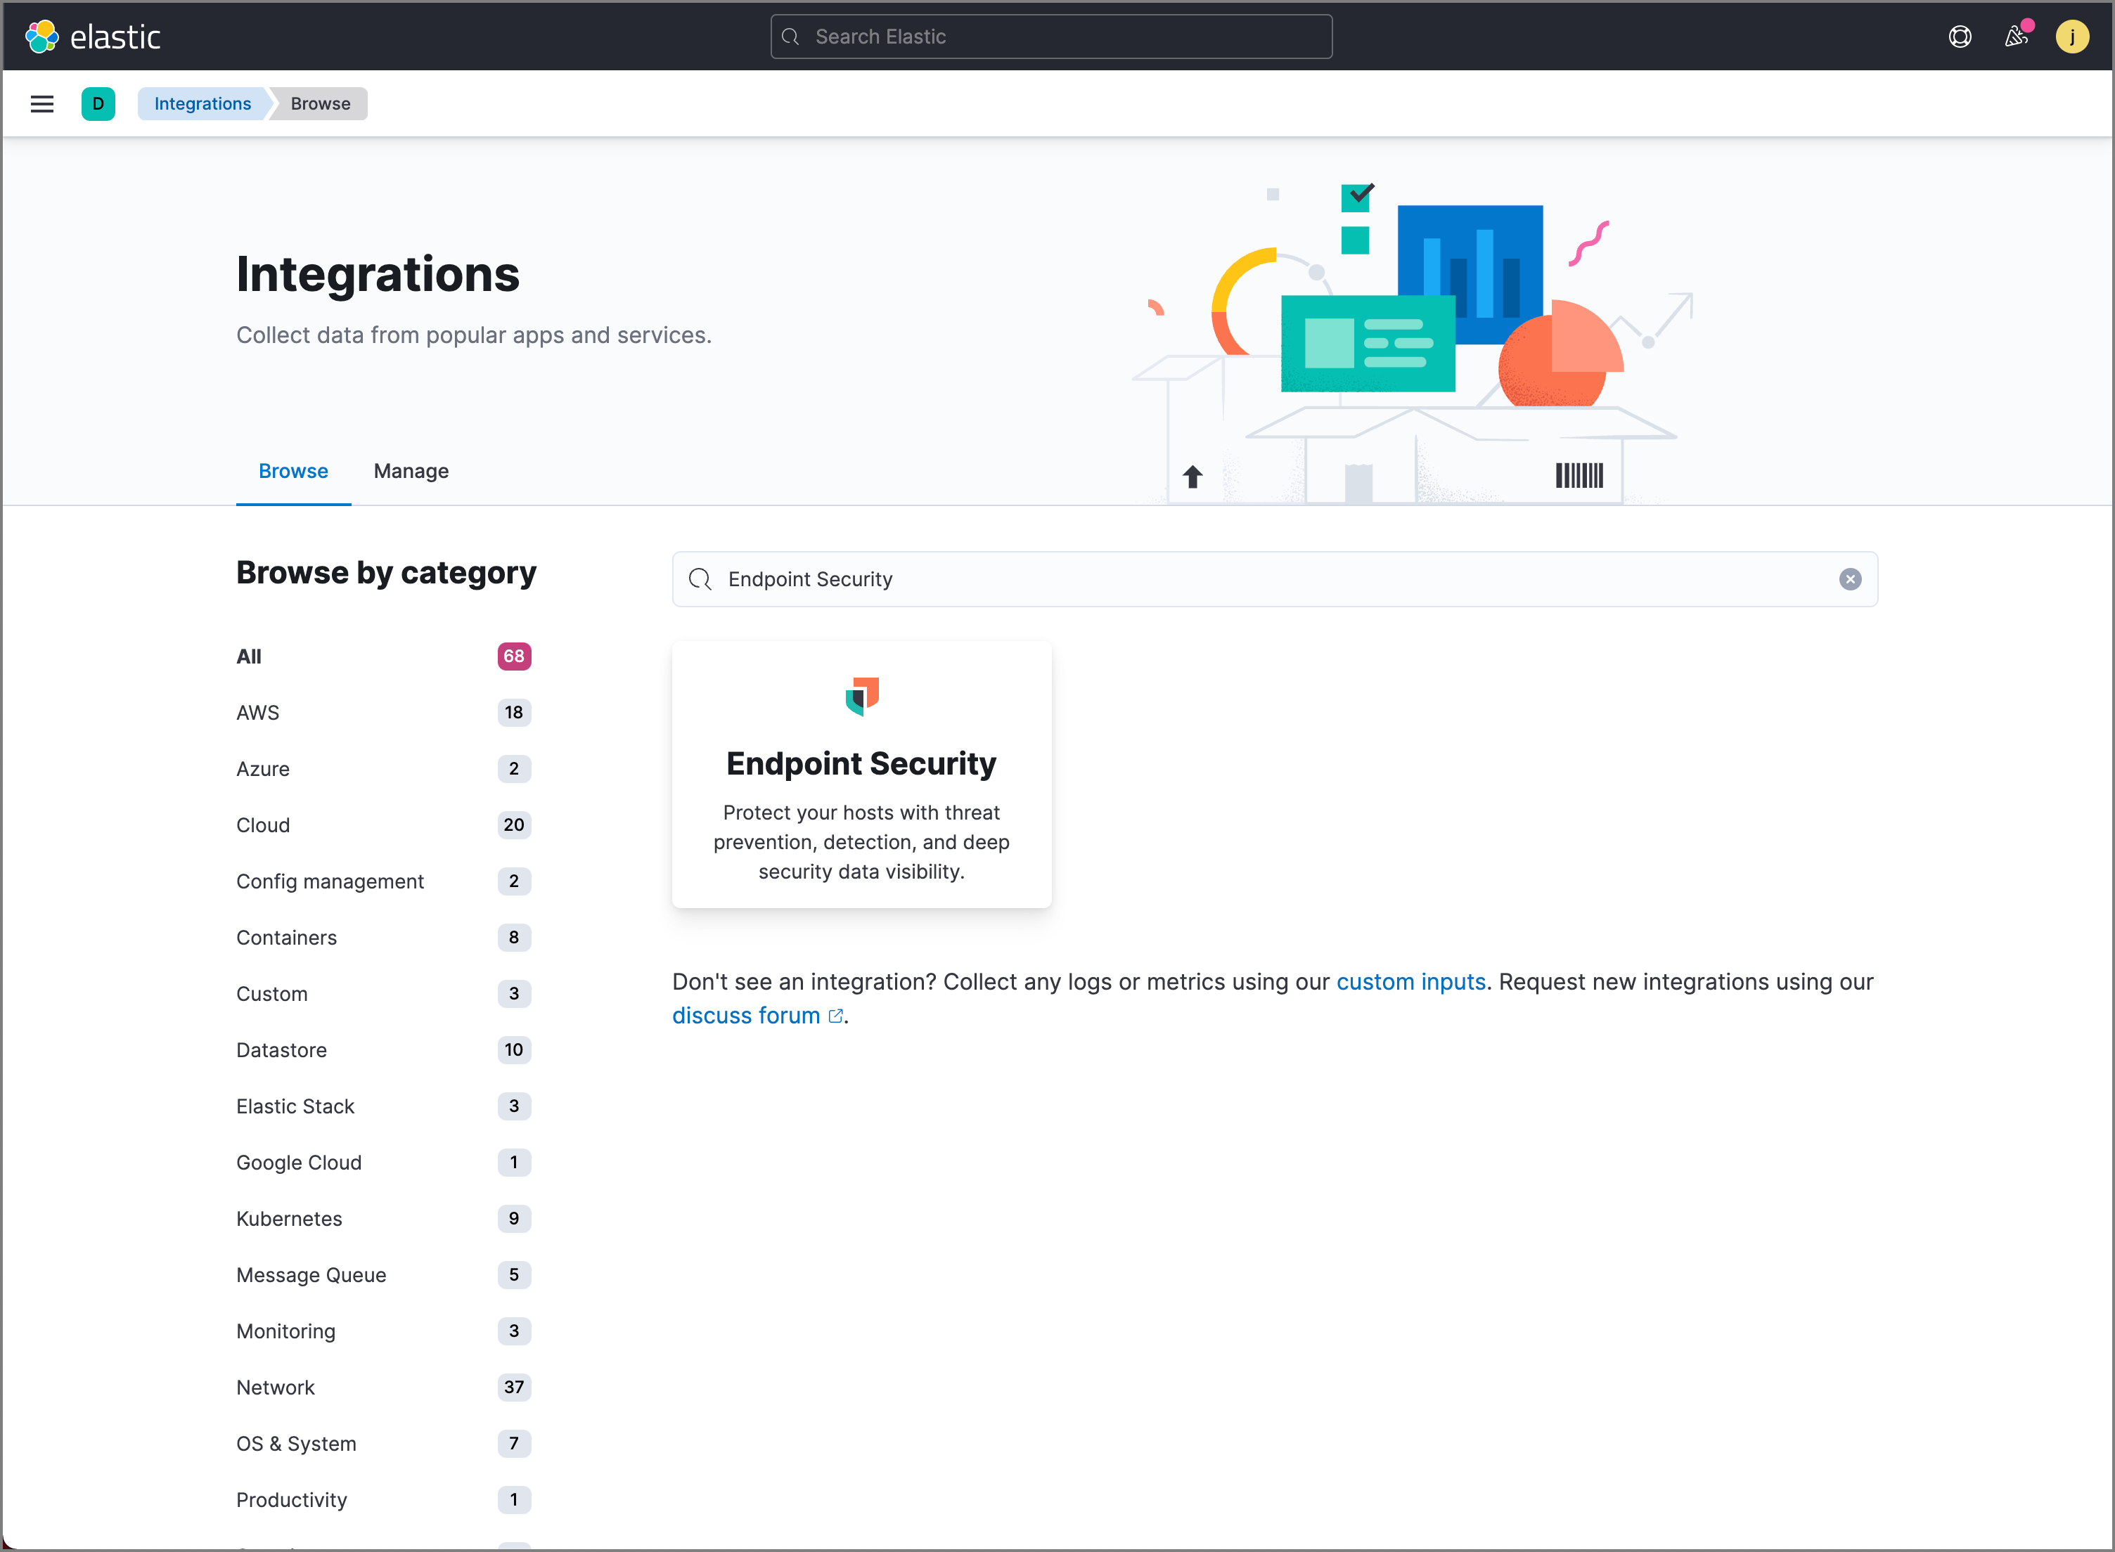The width and height of the screenshot is (2115, 1552).
Task: Select the Containers category filter
Action: point(285,936)
